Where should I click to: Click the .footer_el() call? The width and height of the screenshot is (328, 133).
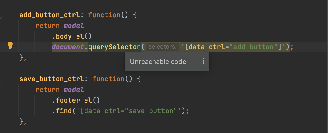(x=76, y=100)
